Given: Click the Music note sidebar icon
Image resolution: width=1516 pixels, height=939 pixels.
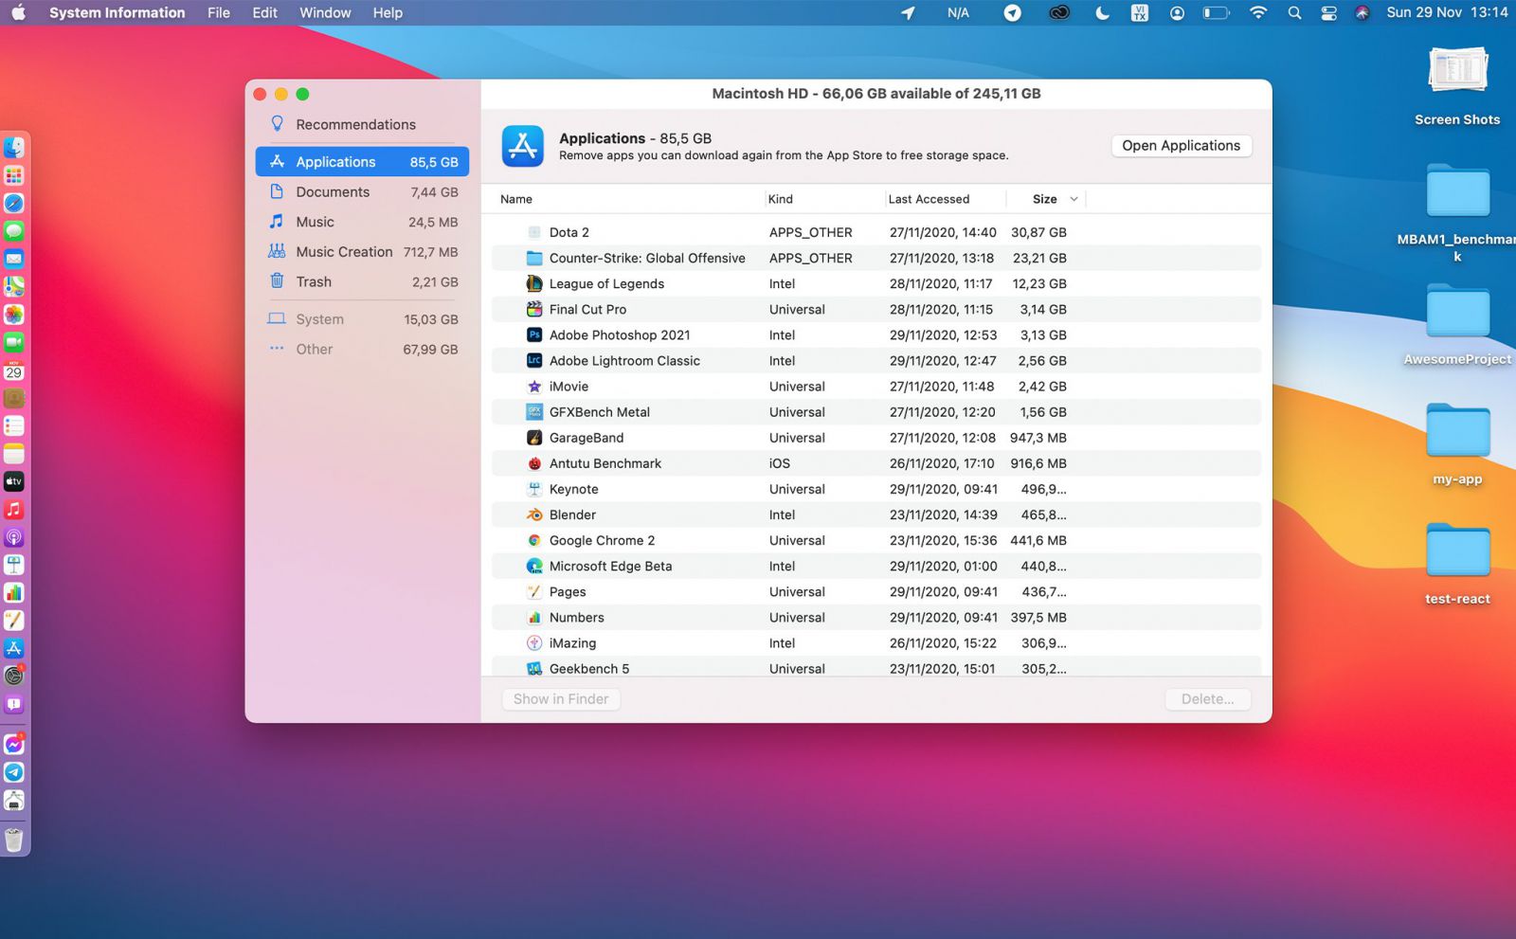Looking at the screenshot, I should 277,221.
